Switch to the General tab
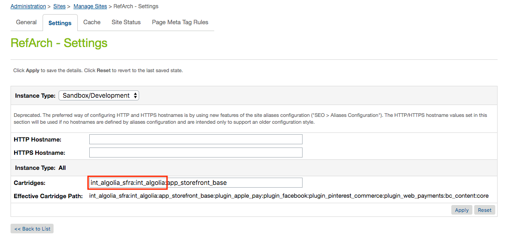 tap(26, 22)
